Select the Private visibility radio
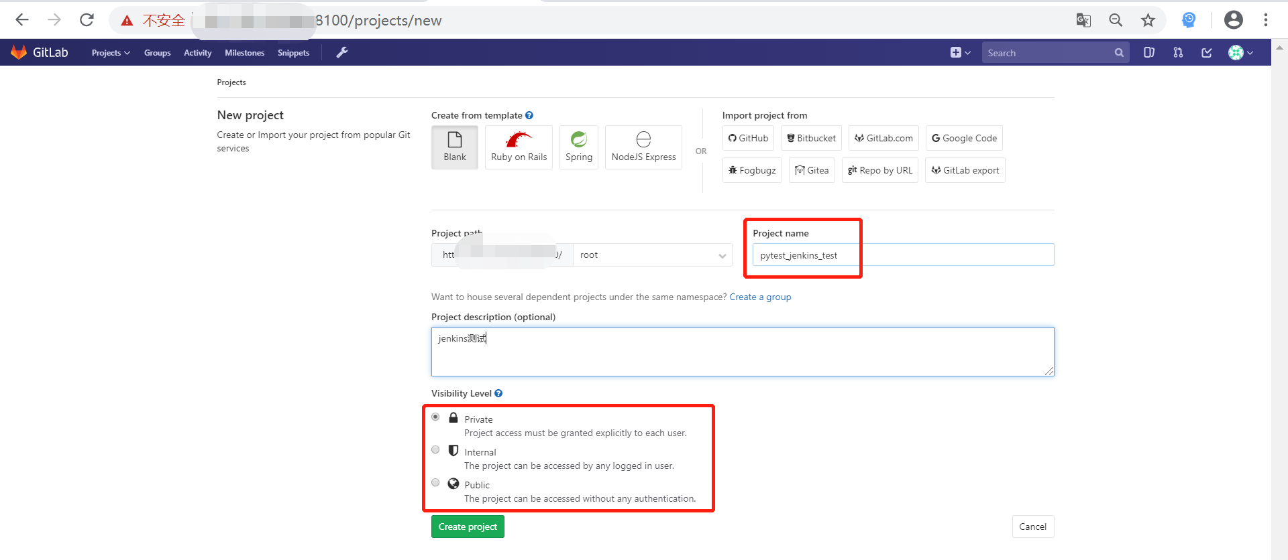The height and width of the screenshot is (560, 1288). point(435,417)
